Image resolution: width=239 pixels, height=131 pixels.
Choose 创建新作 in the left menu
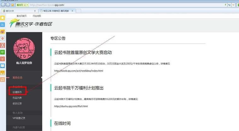(x=17, y=92)
